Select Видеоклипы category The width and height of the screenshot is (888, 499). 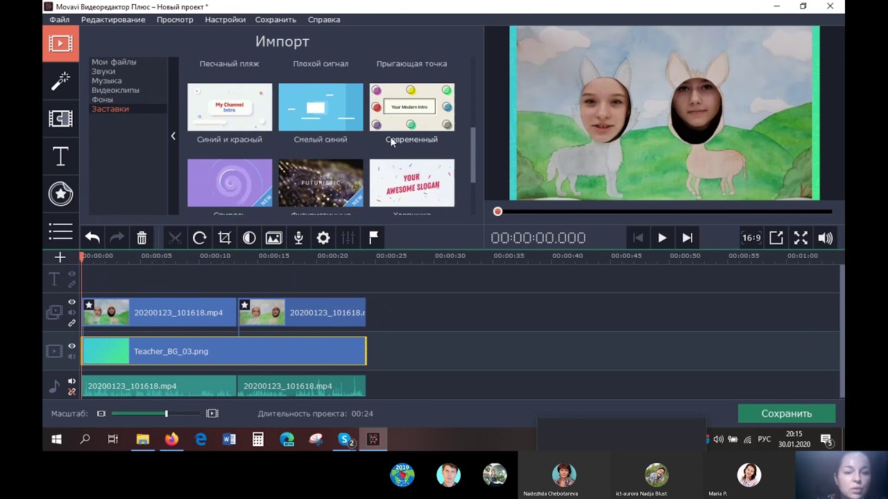point(115,90)
